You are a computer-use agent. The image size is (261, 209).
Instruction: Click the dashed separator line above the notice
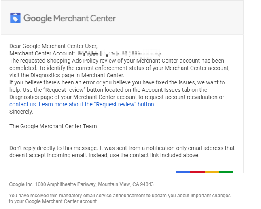20,141
